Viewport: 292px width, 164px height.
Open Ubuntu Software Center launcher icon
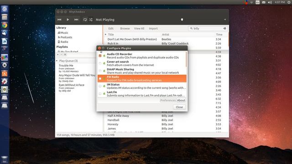[5, 73]
